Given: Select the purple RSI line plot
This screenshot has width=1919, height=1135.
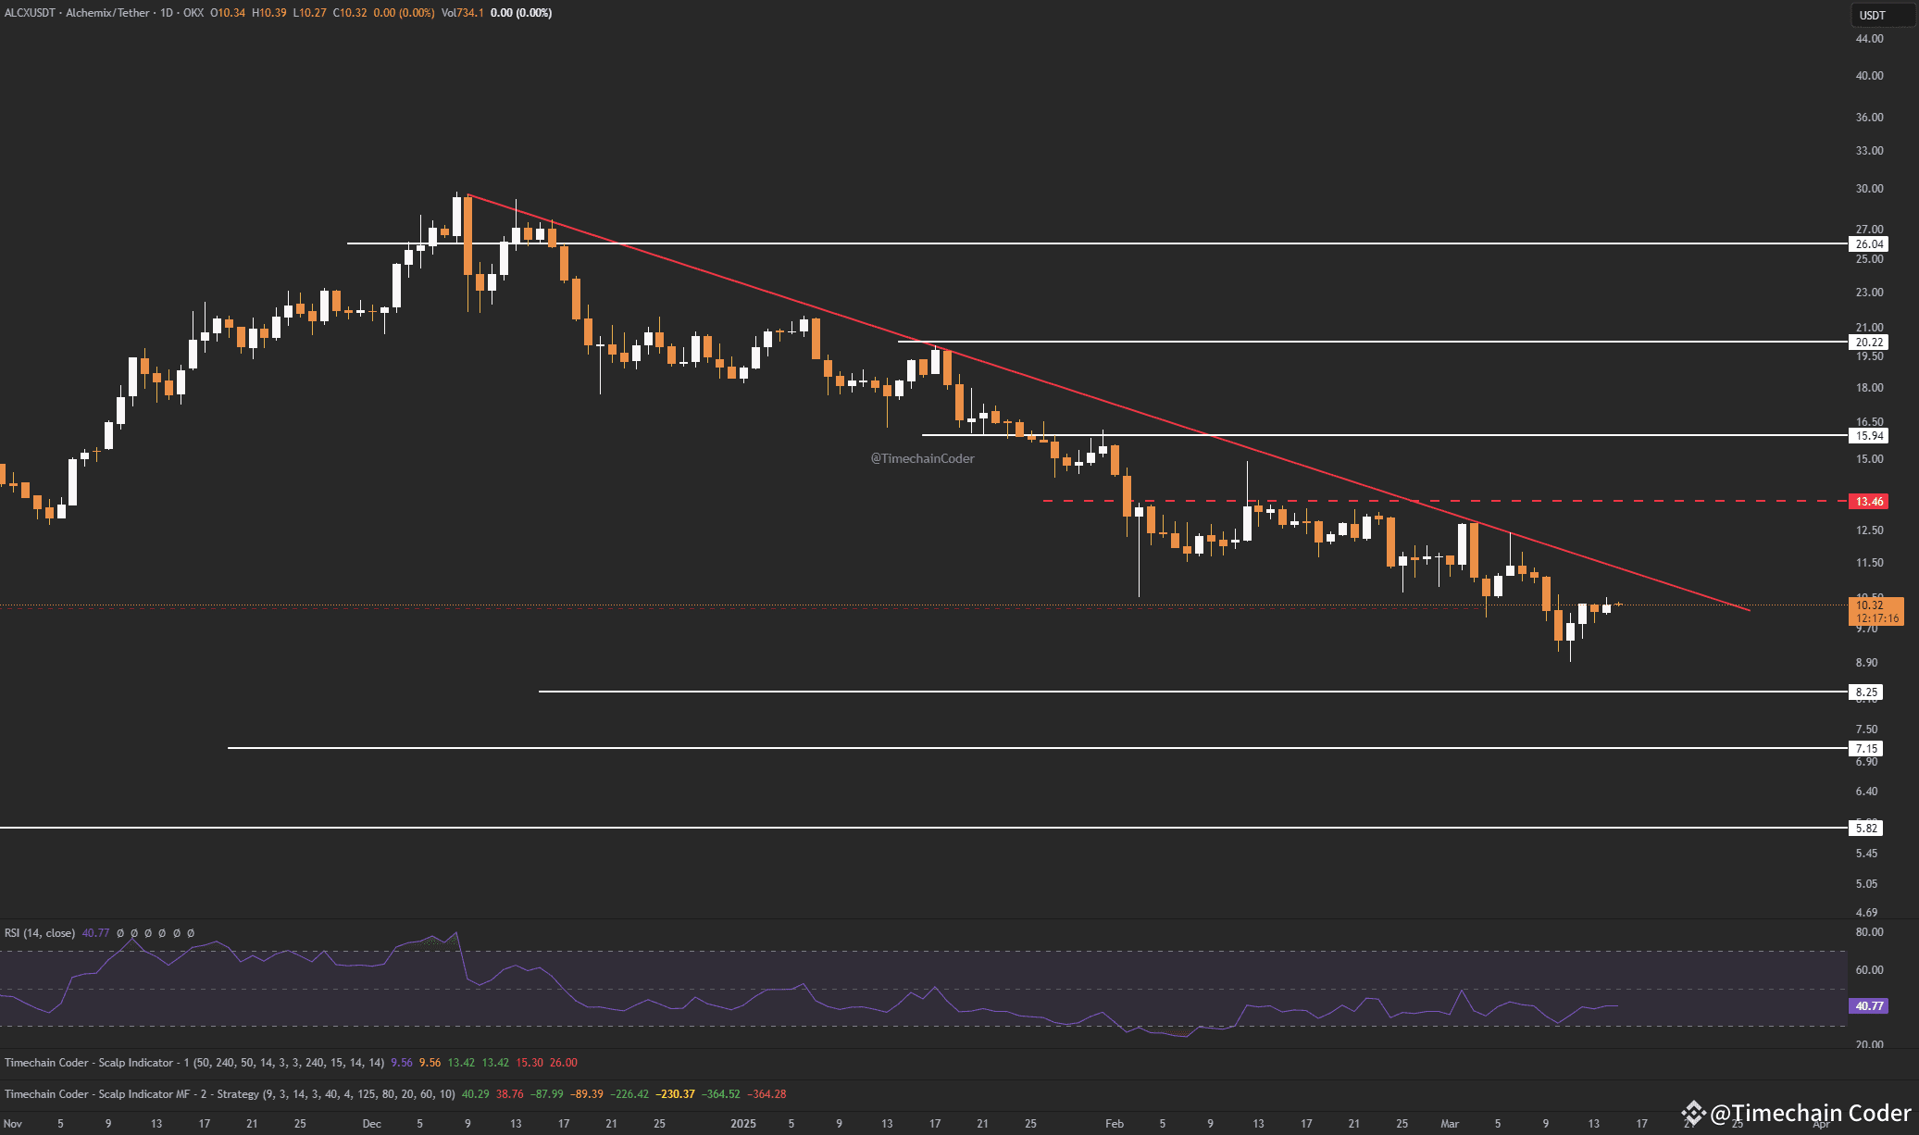Looking at the screenshot, I should (x=810, y=986).
